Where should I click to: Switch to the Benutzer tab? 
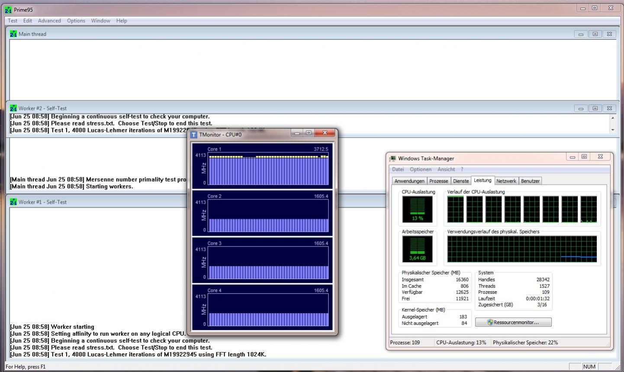click(x=530, y=181)
